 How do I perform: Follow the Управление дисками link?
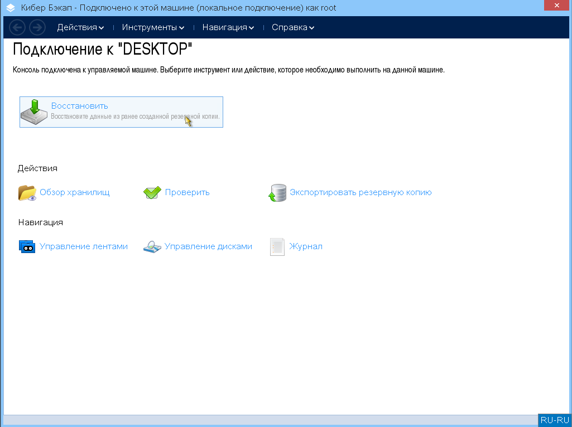(x=208, y=246)
